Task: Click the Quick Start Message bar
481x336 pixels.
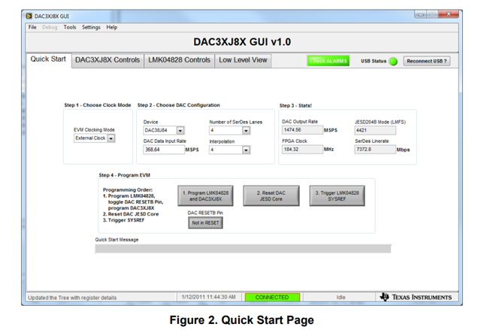Action: click(x=243, y=249)
